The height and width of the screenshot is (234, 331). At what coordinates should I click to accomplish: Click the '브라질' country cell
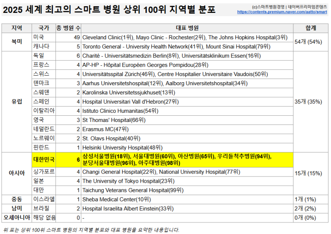point(44,209)
